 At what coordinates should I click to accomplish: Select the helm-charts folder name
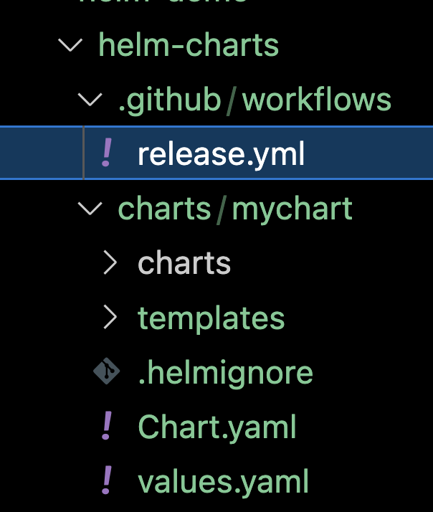point(188,45)
